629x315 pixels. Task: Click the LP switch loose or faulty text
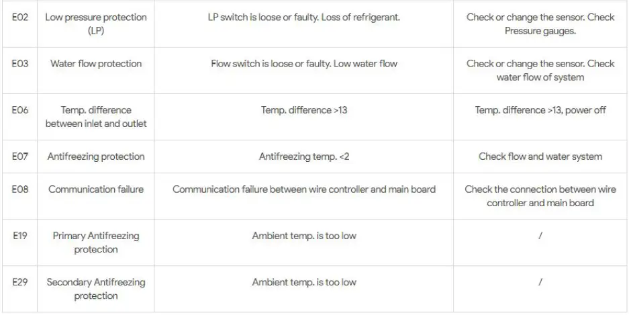pyautogui.click(x=303, y=17)
